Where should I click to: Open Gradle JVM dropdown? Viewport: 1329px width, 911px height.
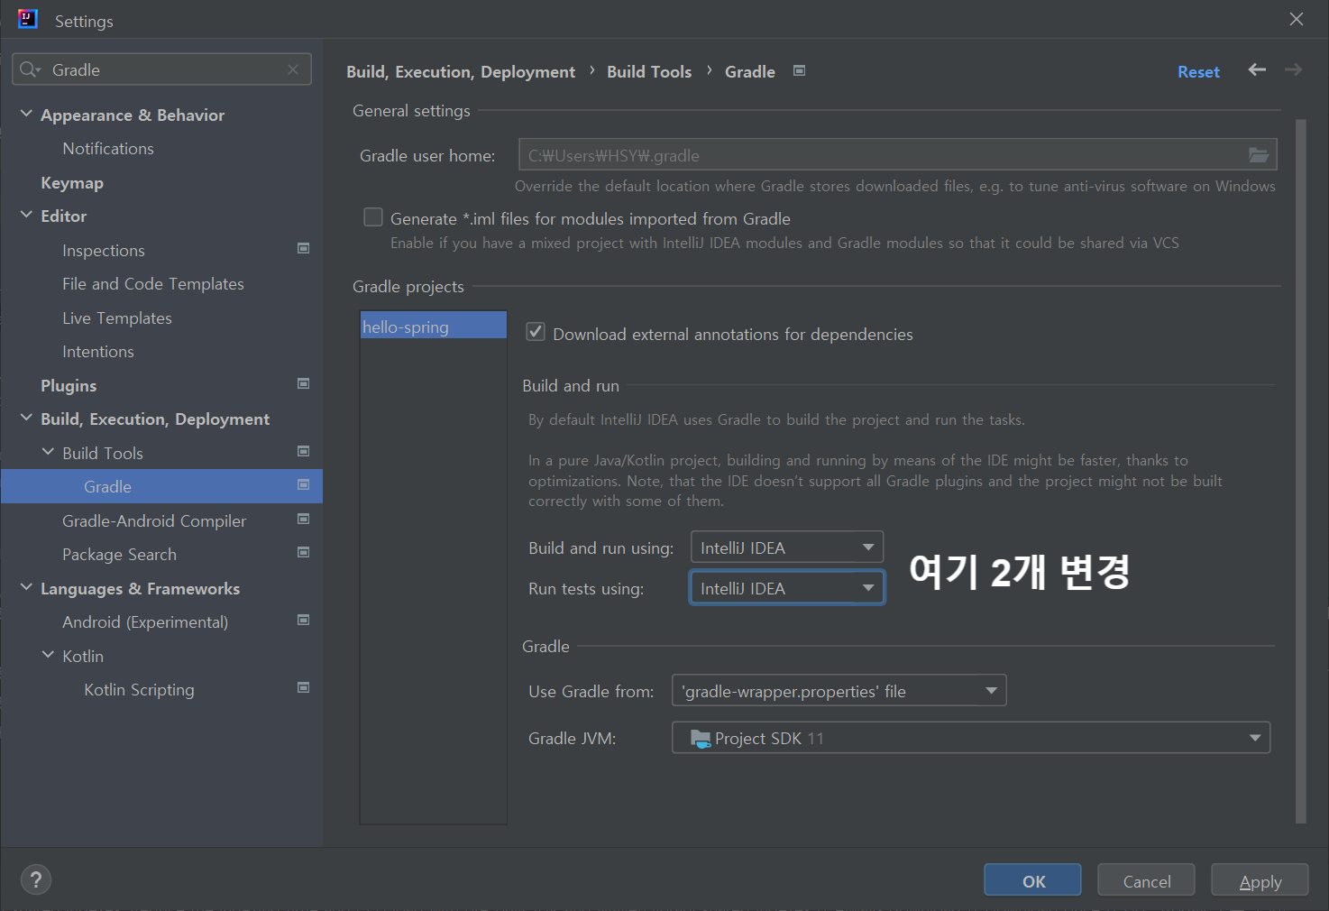tap(971, 738)
